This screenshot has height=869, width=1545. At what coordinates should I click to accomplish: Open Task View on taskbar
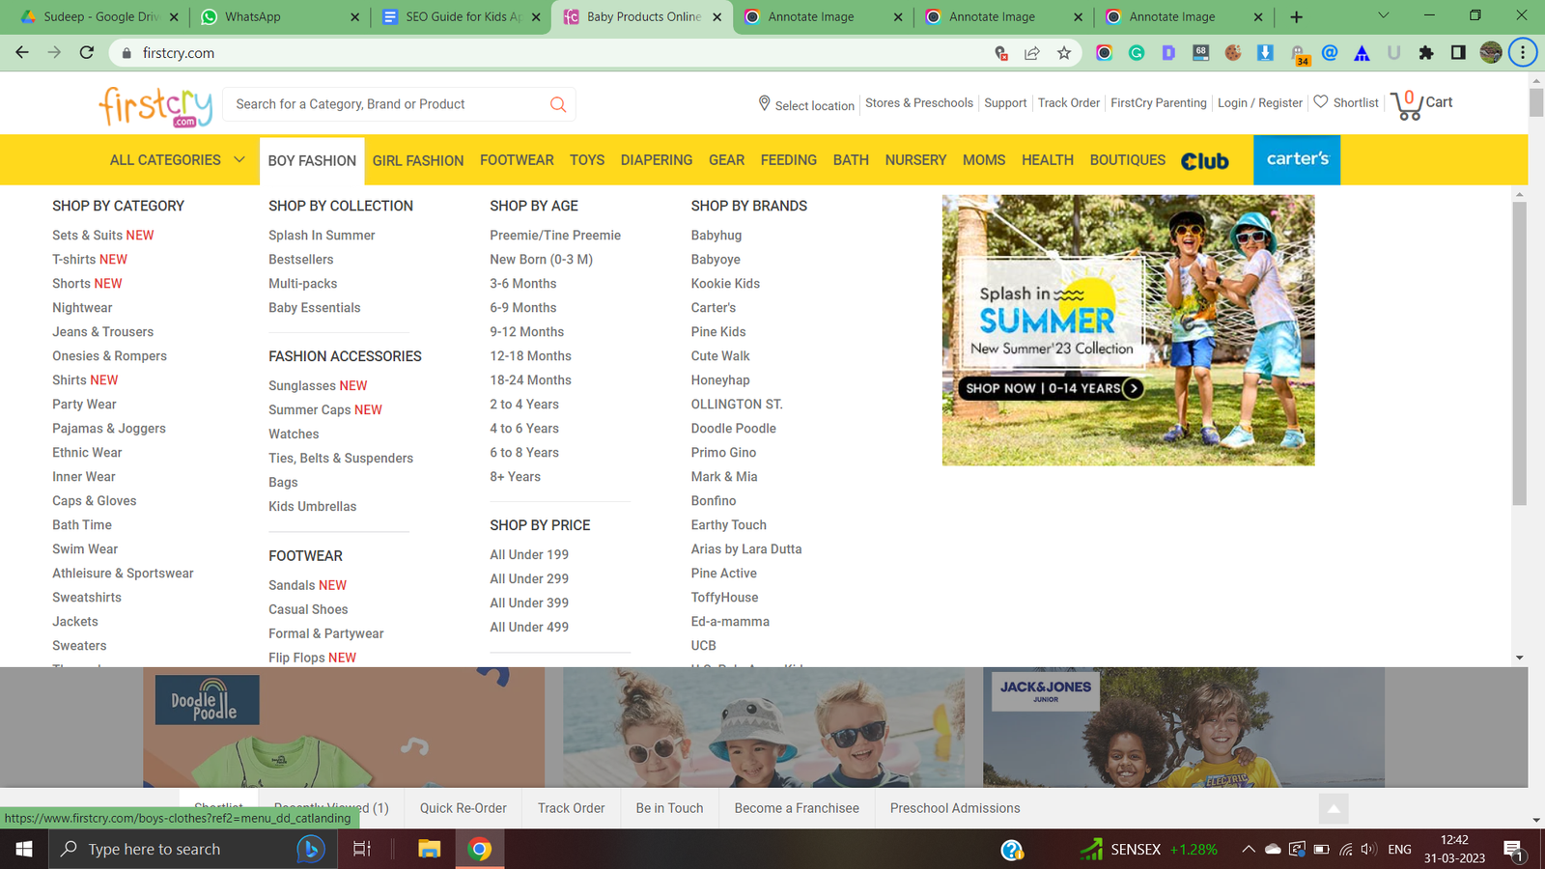click(362, 849)
